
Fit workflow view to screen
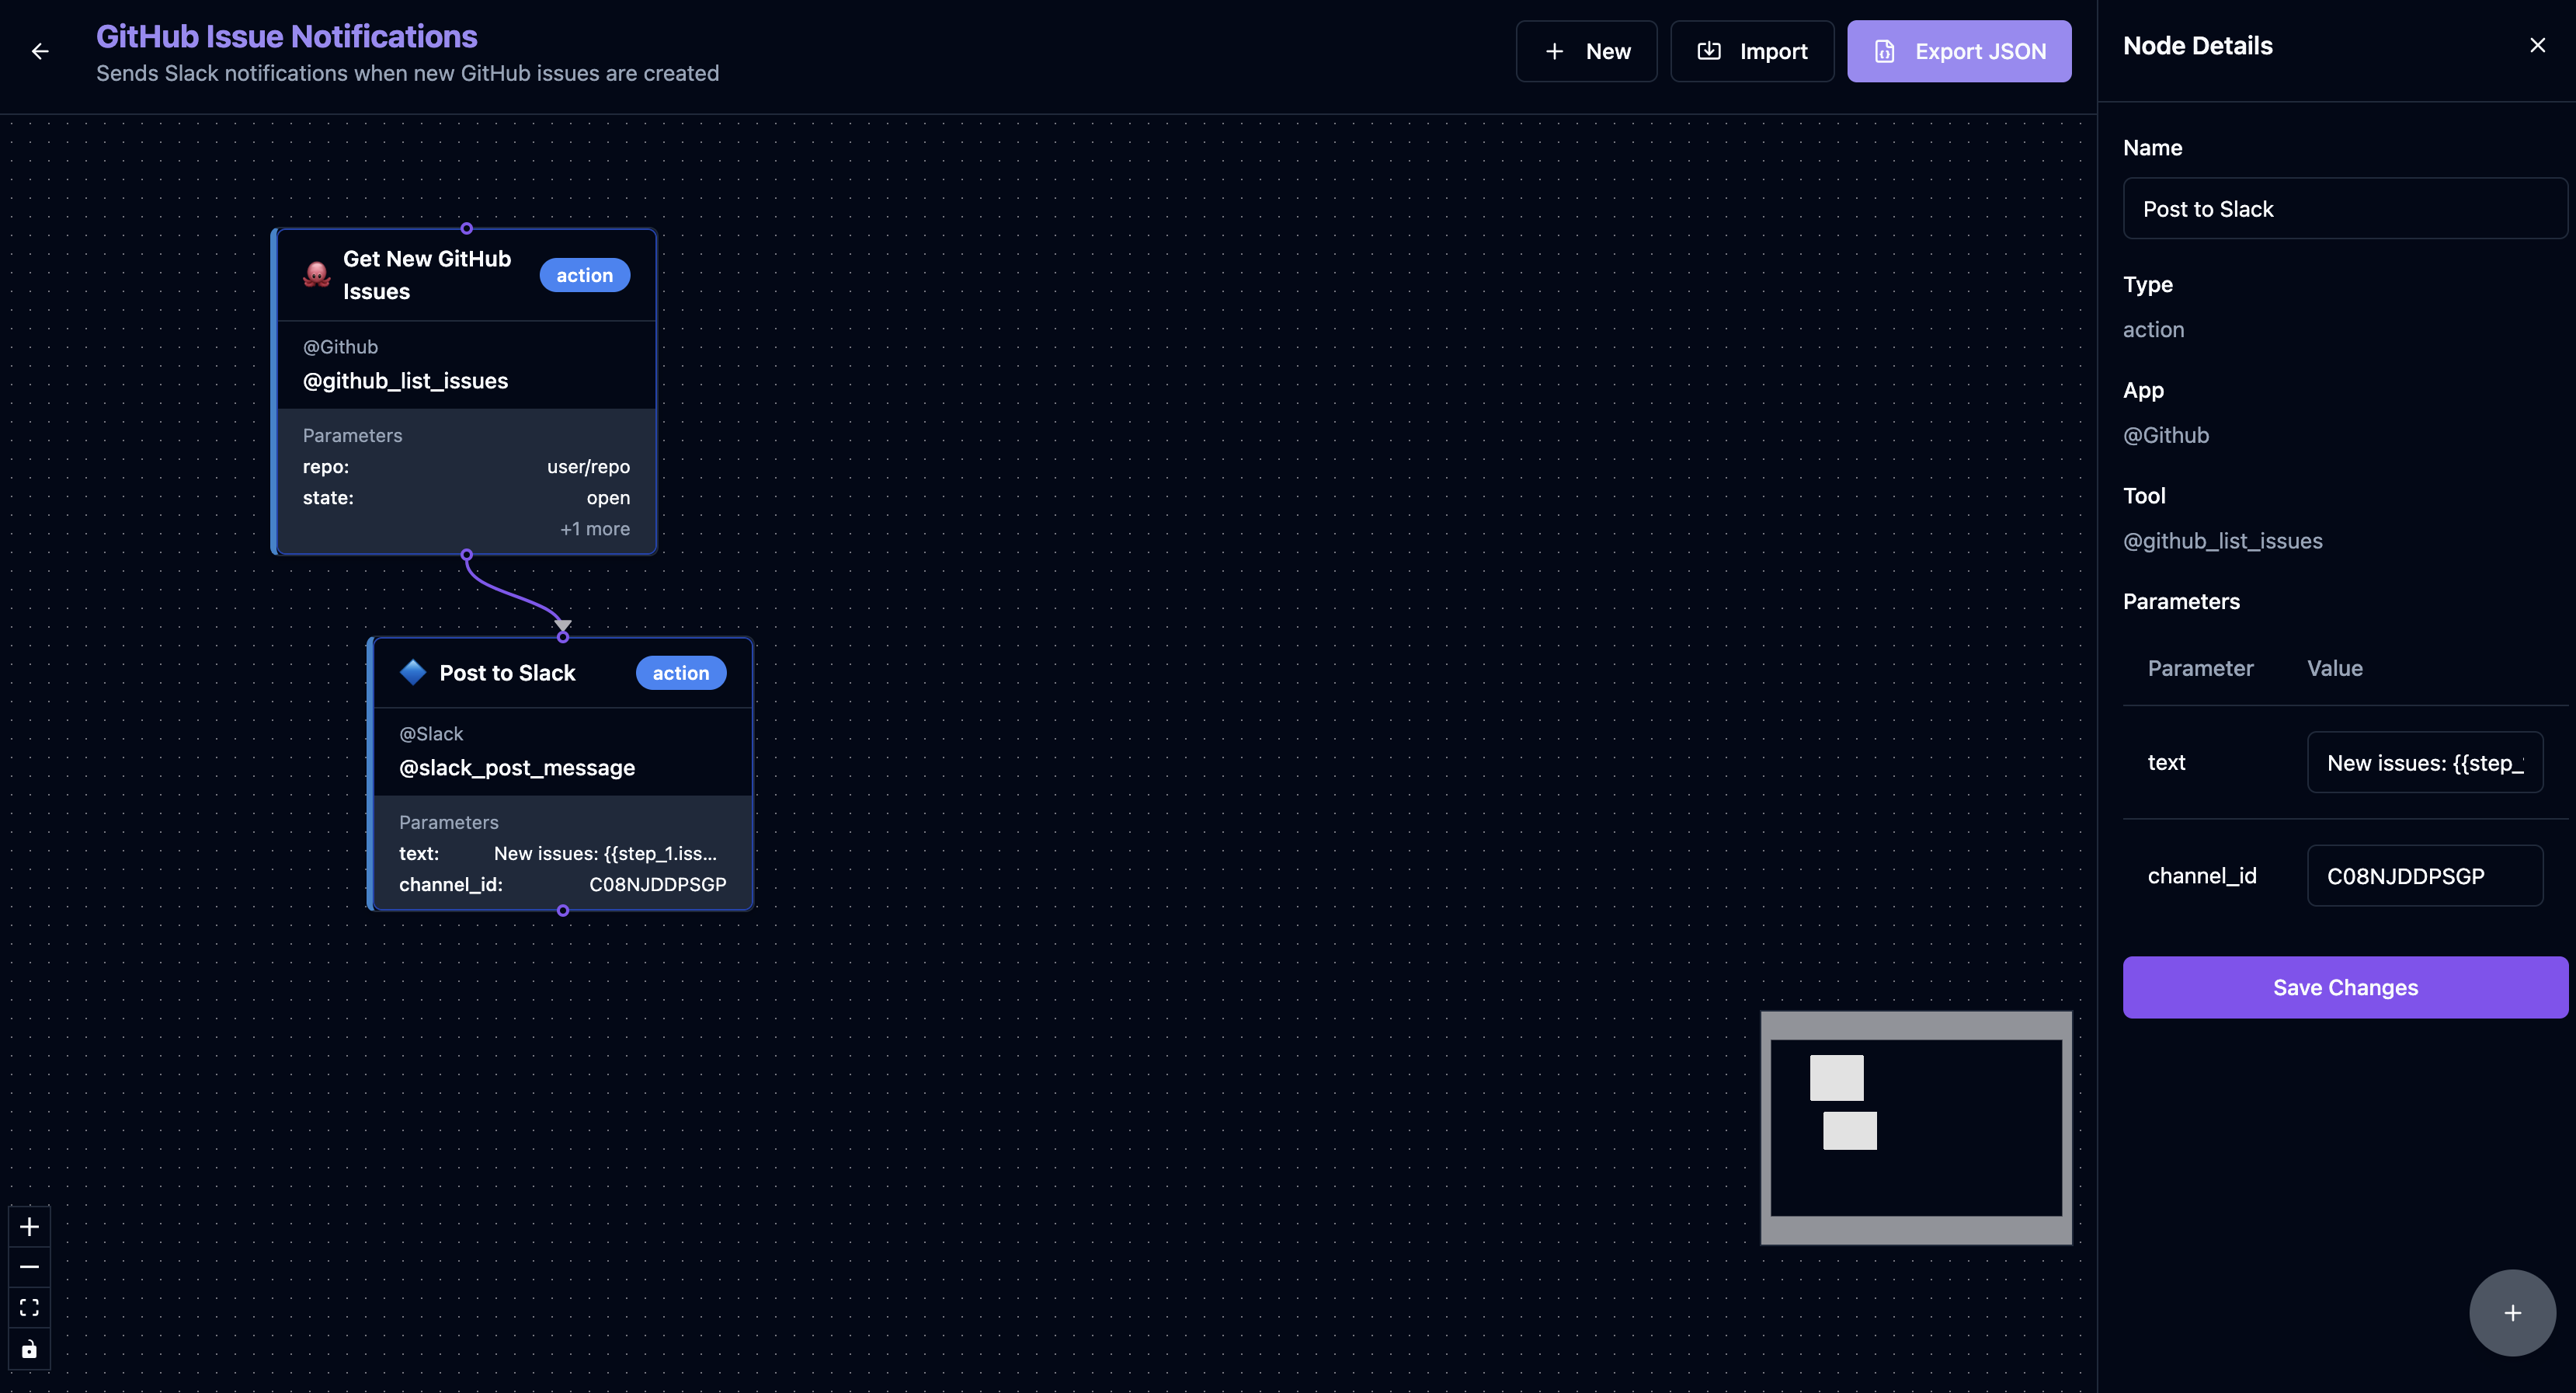(29, 1308)
